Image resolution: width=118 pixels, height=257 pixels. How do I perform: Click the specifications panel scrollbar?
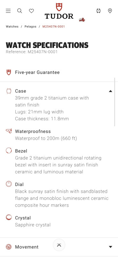coord(114,102)
